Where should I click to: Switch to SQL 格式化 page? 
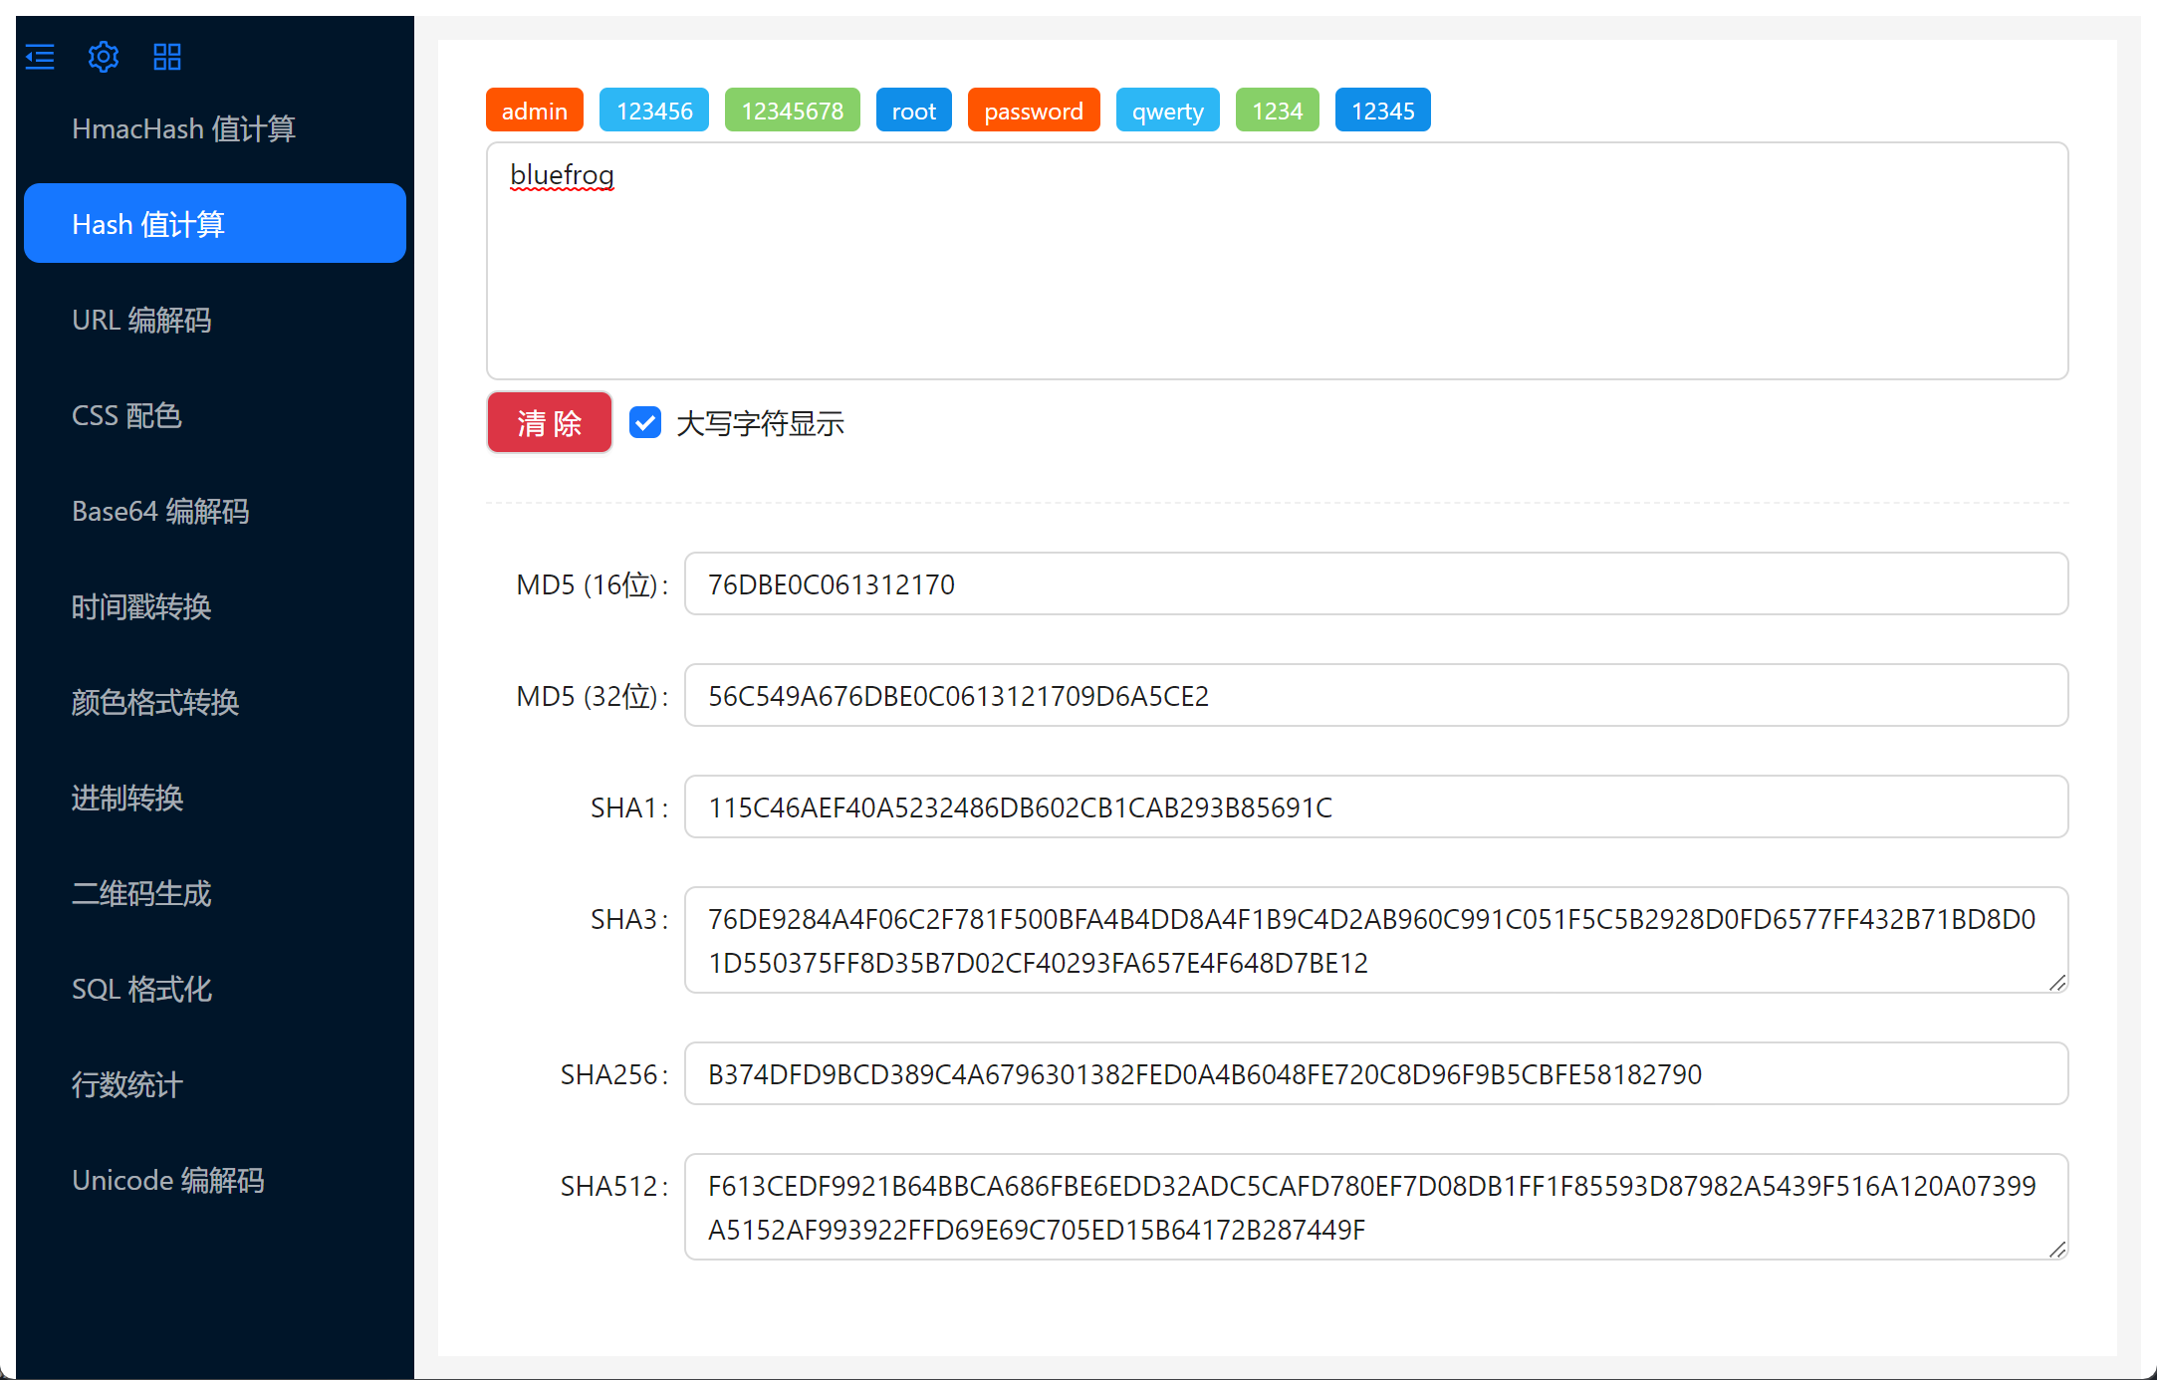click(x=141, y=989)
